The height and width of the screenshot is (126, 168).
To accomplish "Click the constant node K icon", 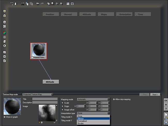I will coord(4,46).
